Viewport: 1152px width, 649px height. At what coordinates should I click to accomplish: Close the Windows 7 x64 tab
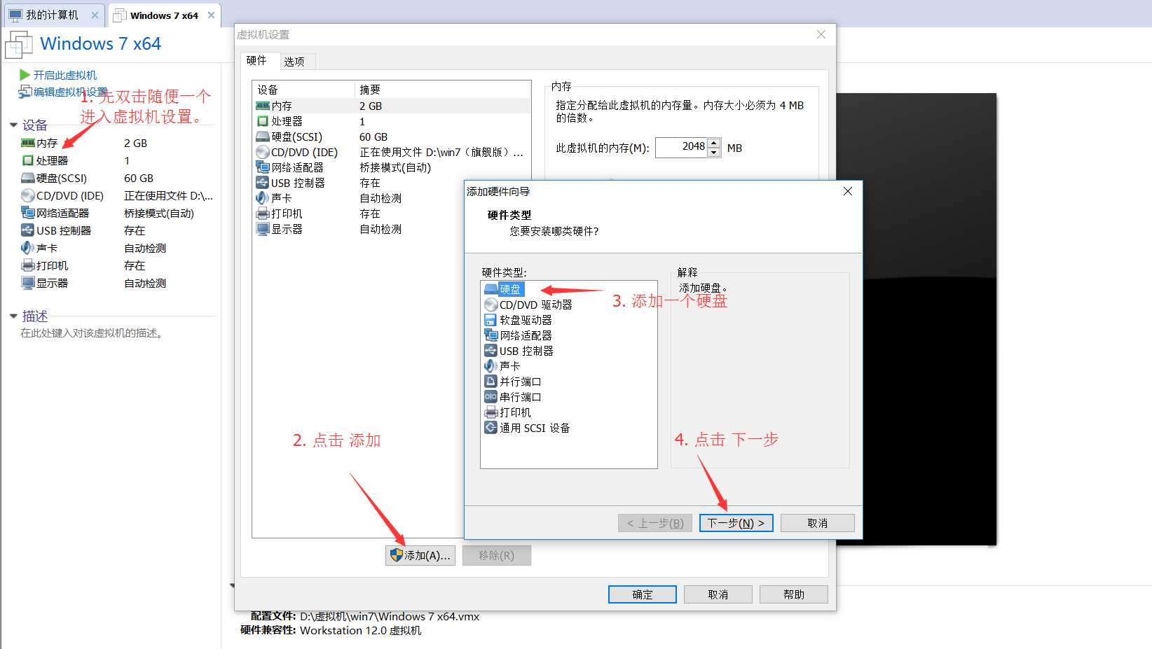(x=211, y=15)
